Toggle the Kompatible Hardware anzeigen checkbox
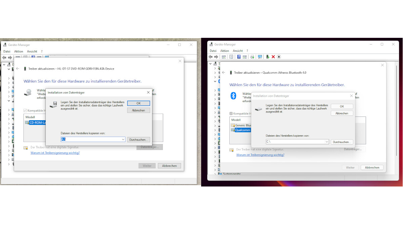Image resolution: width=403 pixels, height=226 pixels. pyautogui.click(x=25, y=110)
